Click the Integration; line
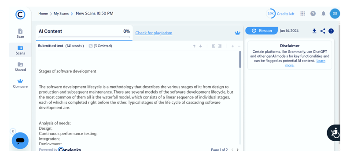The height and width of the screenshot is (161, 350). [49, 139]
